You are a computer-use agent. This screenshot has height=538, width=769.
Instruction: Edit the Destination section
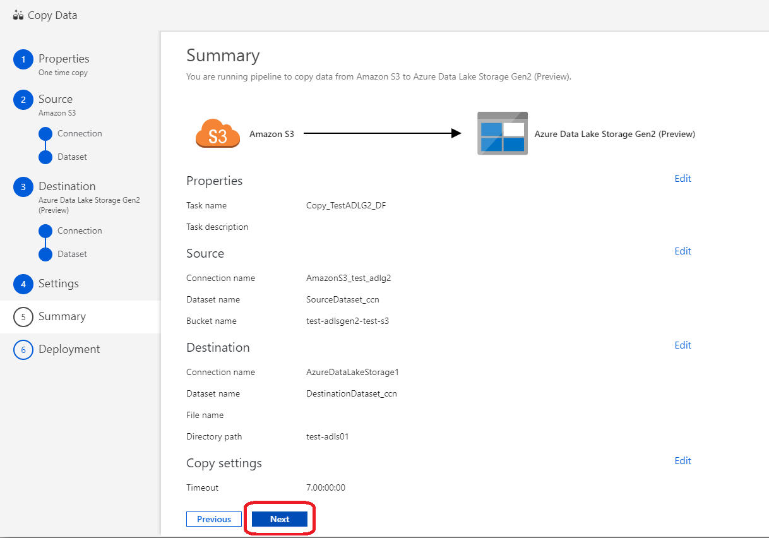pos(683,345)
